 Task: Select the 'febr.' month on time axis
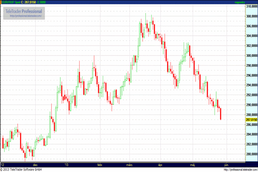point(100,164)
